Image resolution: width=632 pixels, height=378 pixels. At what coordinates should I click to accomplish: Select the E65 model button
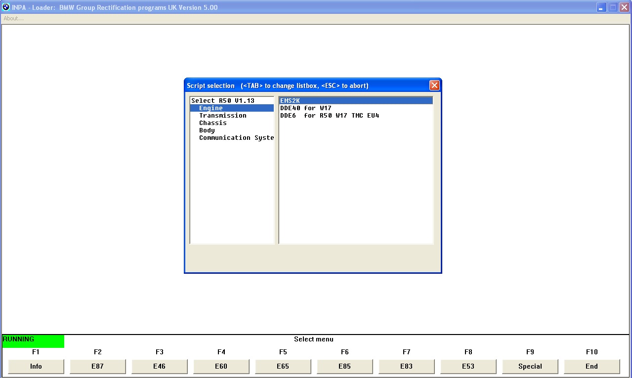coord(283,366)
